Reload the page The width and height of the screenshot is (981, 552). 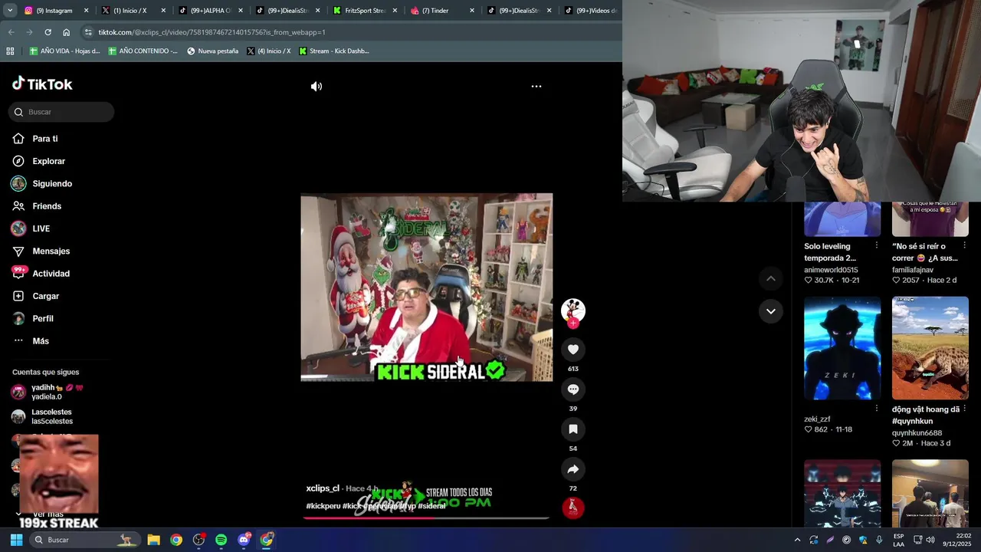click(x=48, y=32)
